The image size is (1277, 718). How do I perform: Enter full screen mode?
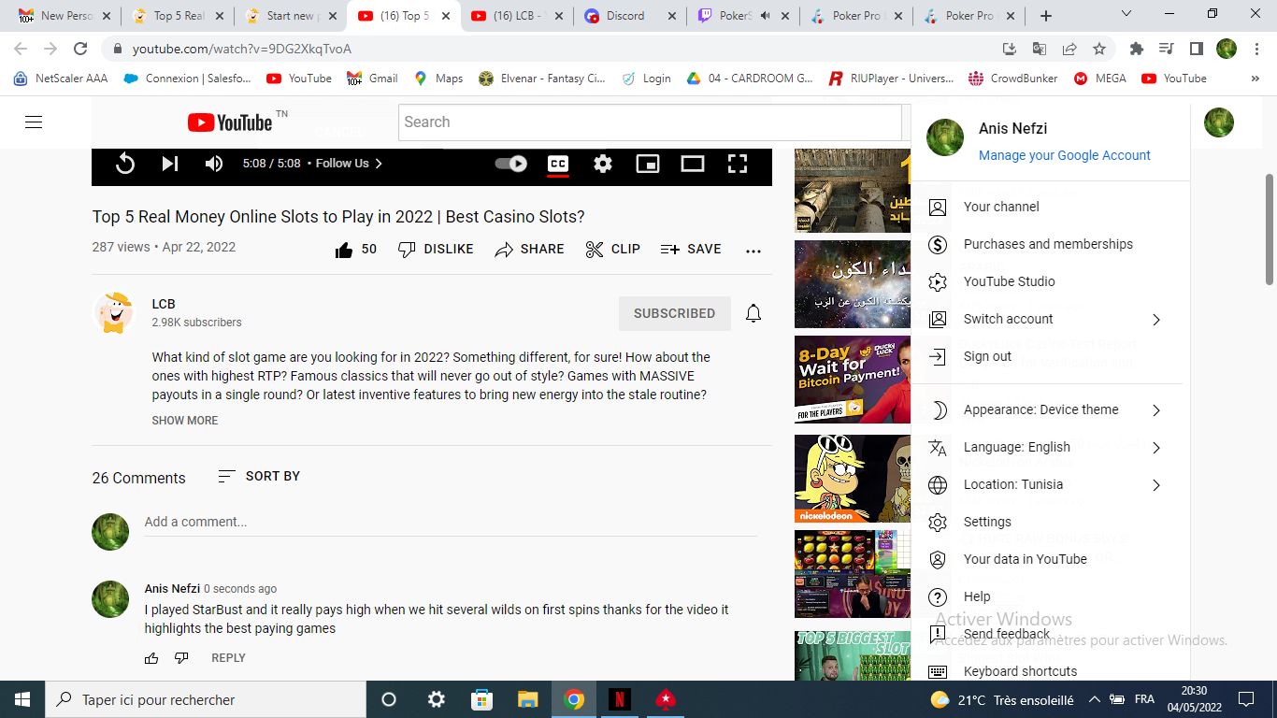(x=738, y=164)
